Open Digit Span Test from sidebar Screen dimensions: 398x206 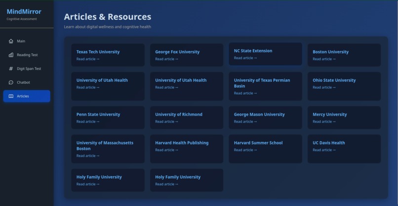point(27,69)
